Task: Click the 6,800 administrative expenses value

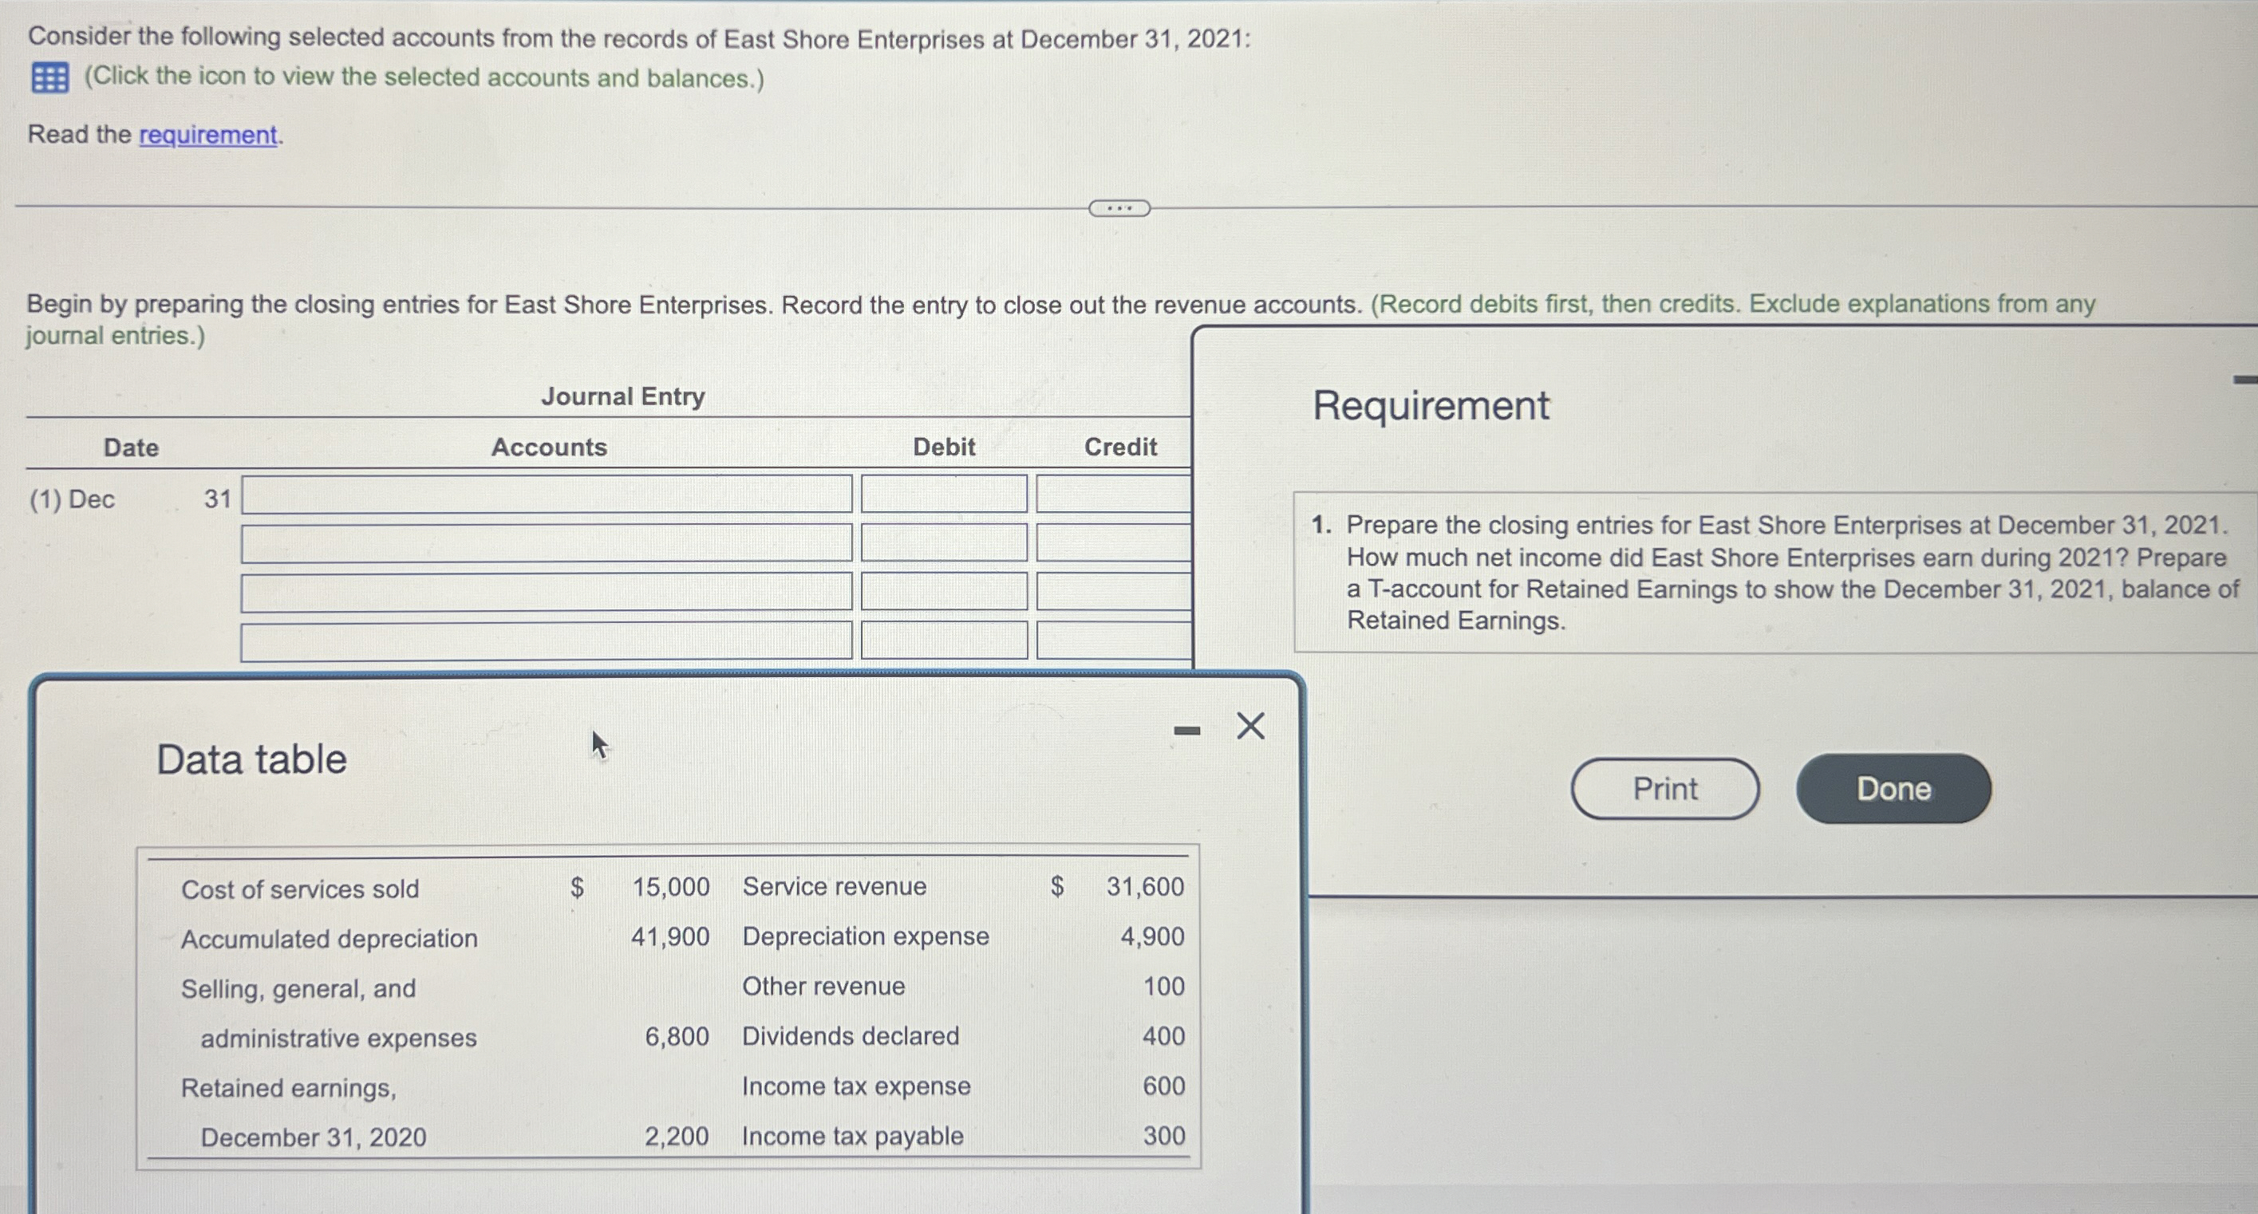Action: pos(677,1036)
